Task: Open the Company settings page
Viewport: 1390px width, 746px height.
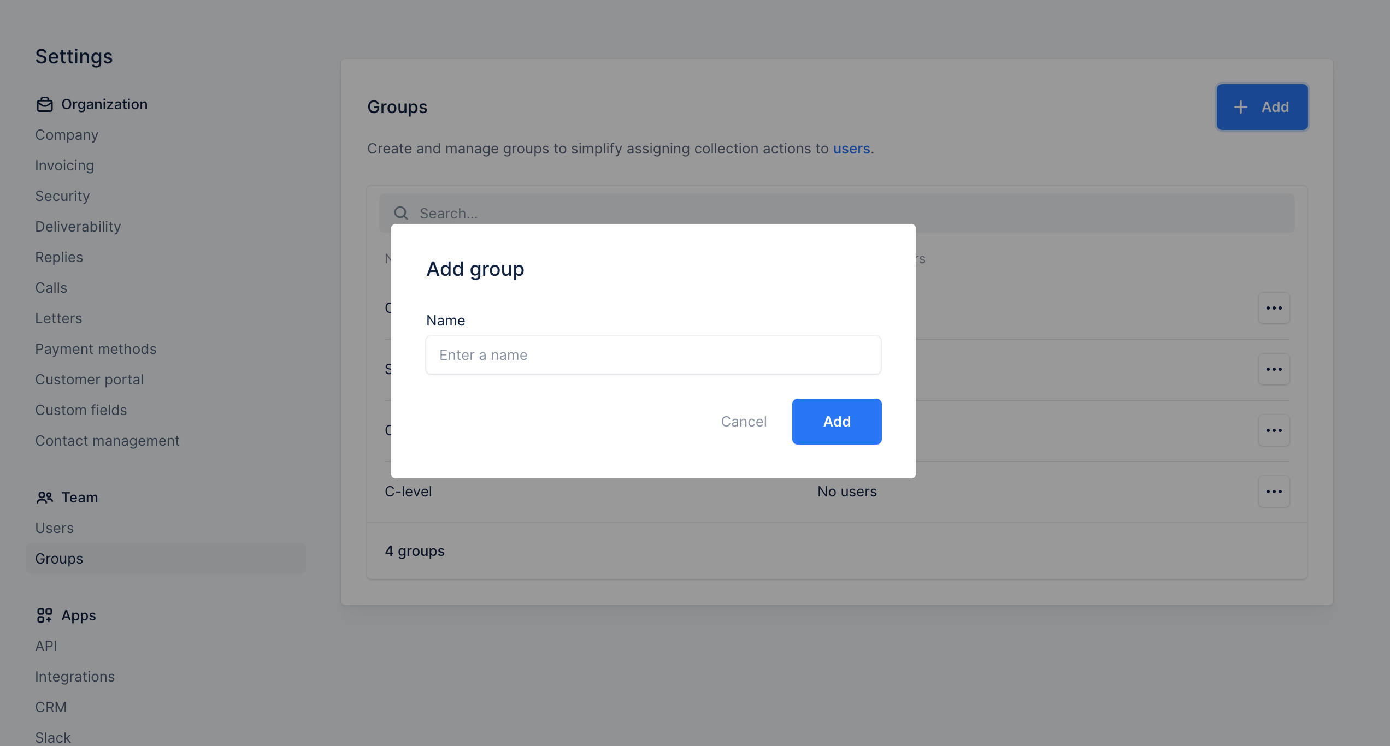Action: click(67, 135)
